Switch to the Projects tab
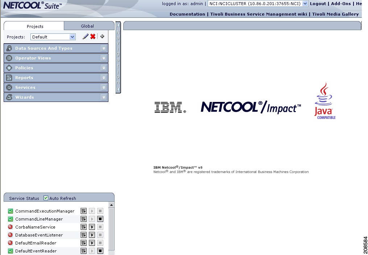 34,26
